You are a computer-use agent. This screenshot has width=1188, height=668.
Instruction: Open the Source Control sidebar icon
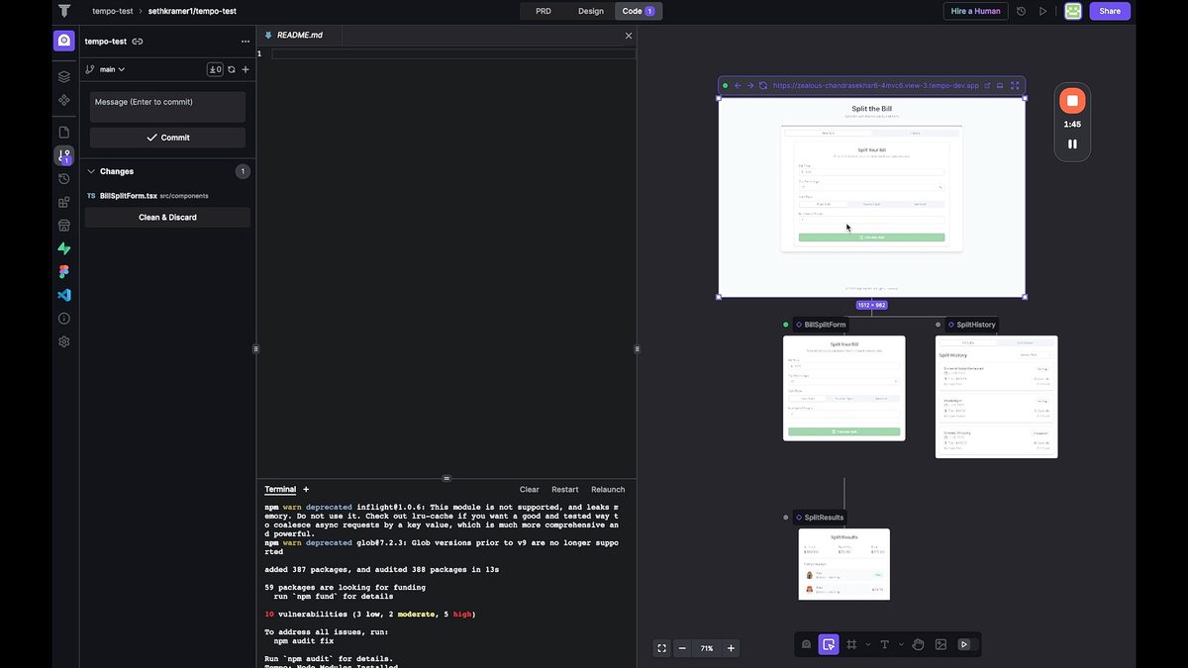coord(64,155)
